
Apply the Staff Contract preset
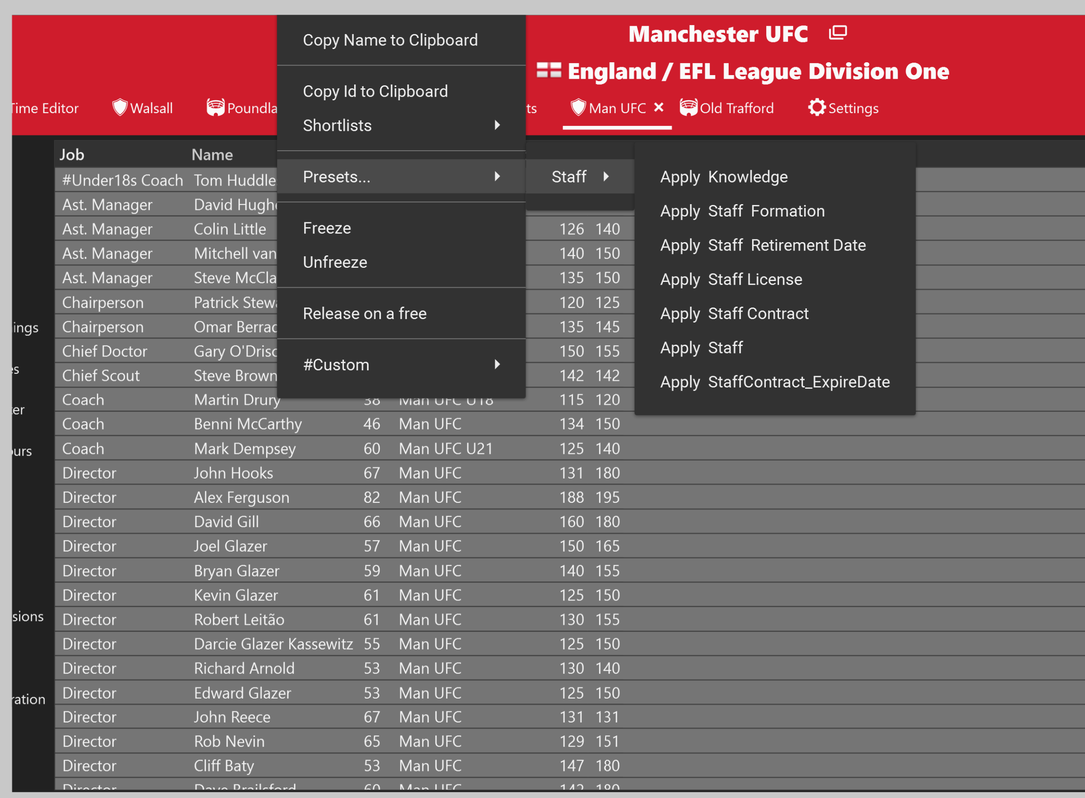(775, 314)
